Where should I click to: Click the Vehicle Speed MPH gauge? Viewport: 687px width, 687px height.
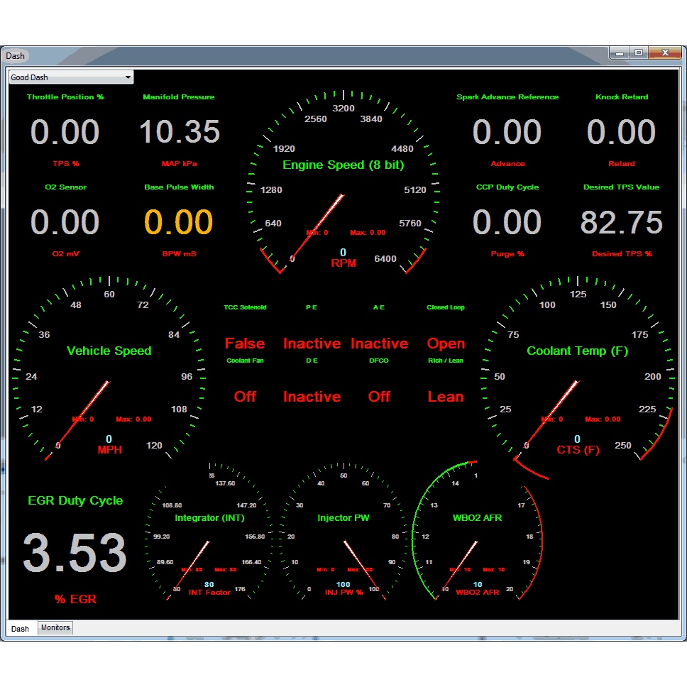[x=109, y=369]
